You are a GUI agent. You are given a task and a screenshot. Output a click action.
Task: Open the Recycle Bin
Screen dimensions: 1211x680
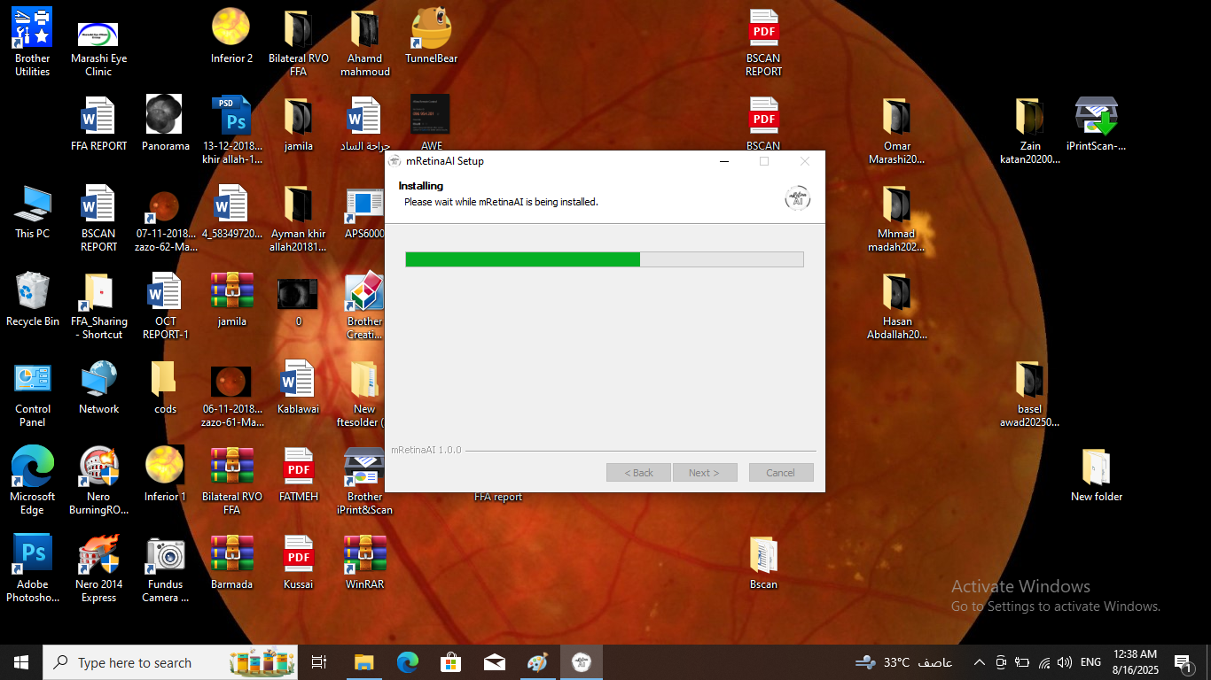(33, 292)
